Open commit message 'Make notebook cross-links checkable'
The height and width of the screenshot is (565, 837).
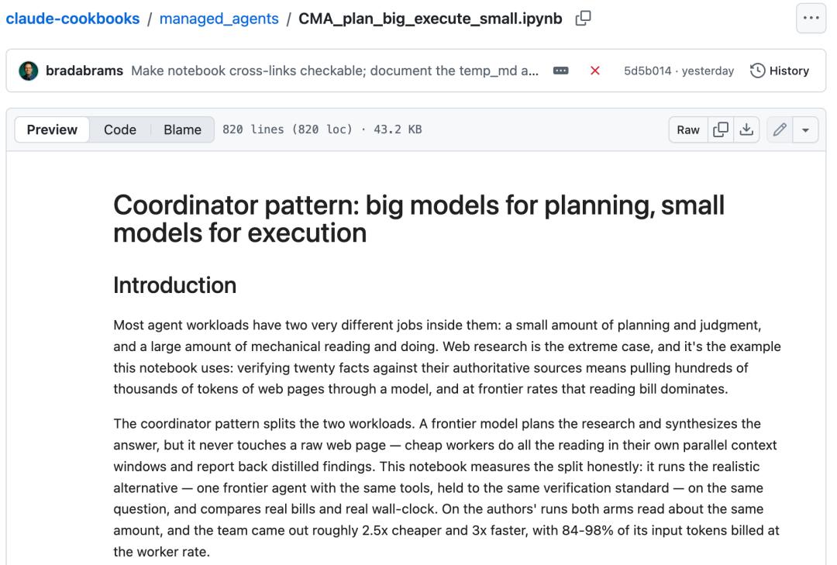click(x=335, y=71)
